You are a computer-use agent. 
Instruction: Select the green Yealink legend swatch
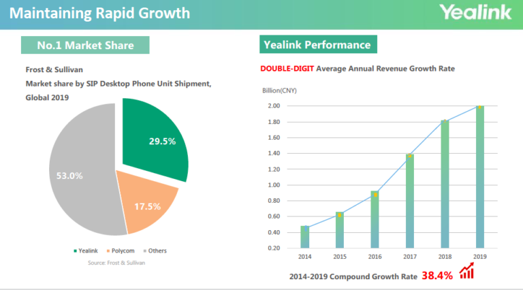[76, 251]
